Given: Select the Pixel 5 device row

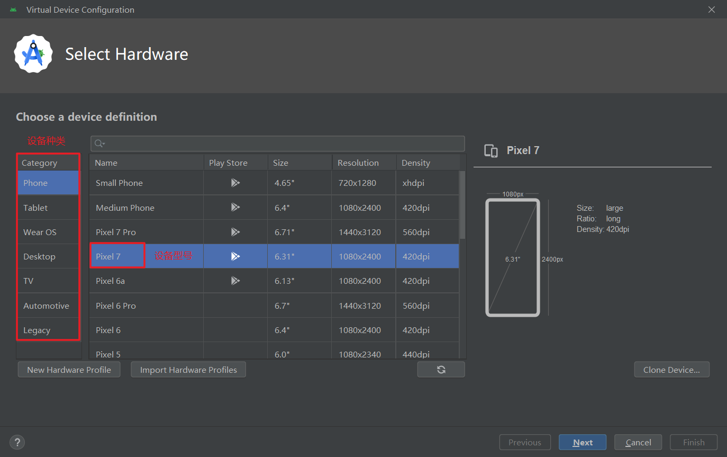Looking at the screenshot, I should click(x=274, y=351).
